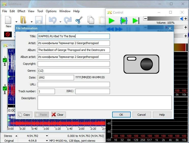Open the Tool menu
The image size is (189, 143).
pos(40,11)
